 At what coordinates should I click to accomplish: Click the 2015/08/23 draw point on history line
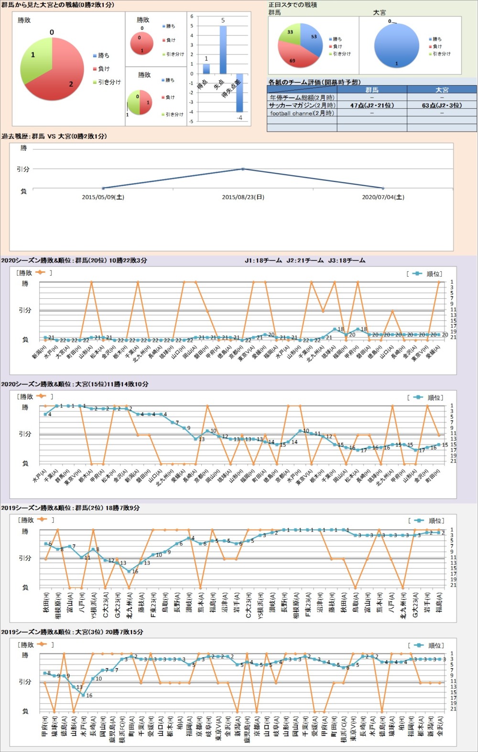coord(243,169)
